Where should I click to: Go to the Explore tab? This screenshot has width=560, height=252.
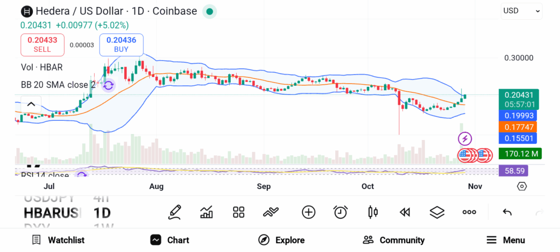coord(282,240)
